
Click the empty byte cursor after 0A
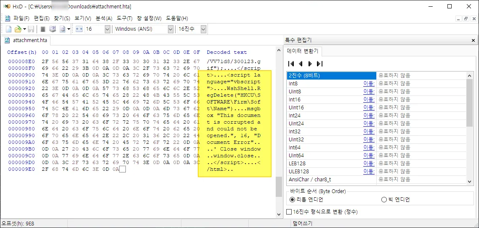(122, 169)
